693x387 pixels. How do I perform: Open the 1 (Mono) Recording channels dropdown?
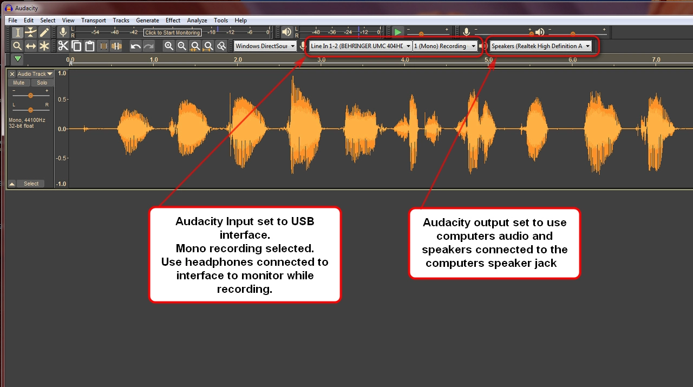click(x=444, y=46)
